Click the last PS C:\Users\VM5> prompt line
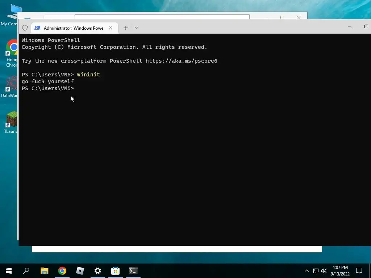The width and height of the screenshot is (371, 278). click(48, 88)
